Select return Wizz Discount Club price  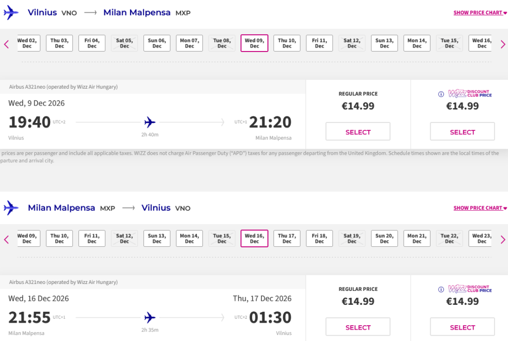click(462, 327)
